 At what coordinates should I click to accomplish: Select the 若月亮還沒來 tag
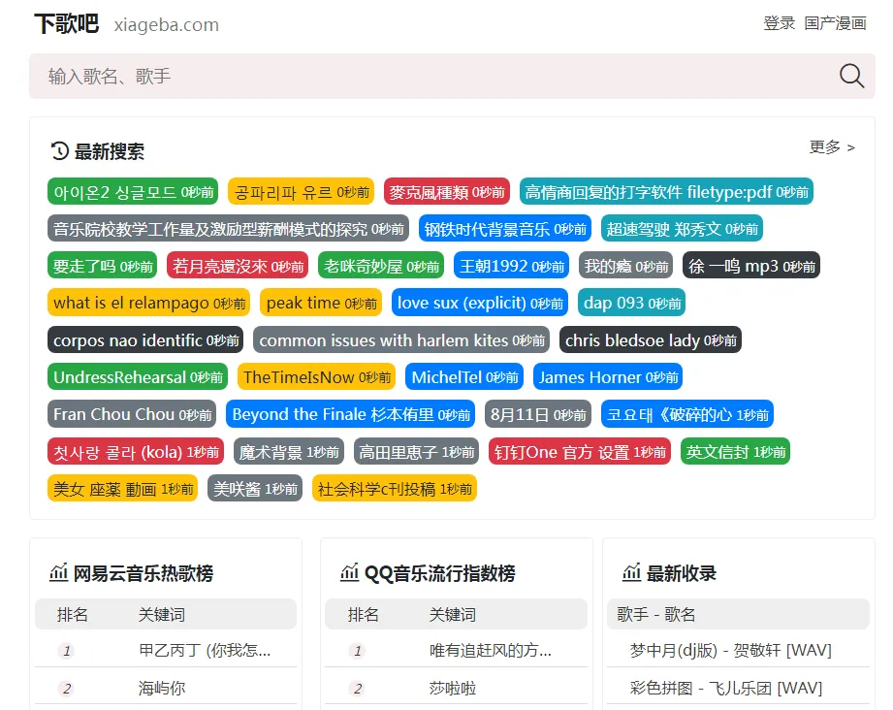[238, 266]
